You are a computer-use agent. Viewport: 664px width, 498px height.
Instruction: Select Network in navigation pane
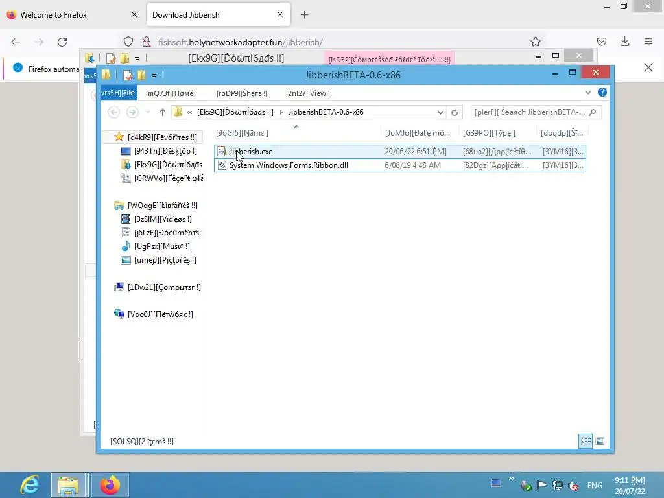(153, 314)
